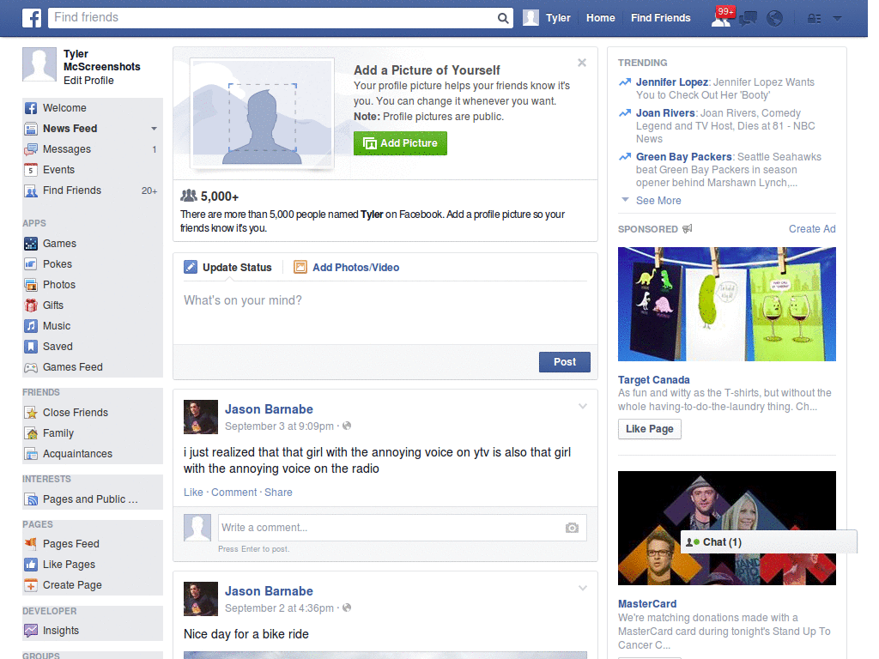Click Jason Barnabe avatar on bike ride post
879x659 pixels.
[201, 599]
